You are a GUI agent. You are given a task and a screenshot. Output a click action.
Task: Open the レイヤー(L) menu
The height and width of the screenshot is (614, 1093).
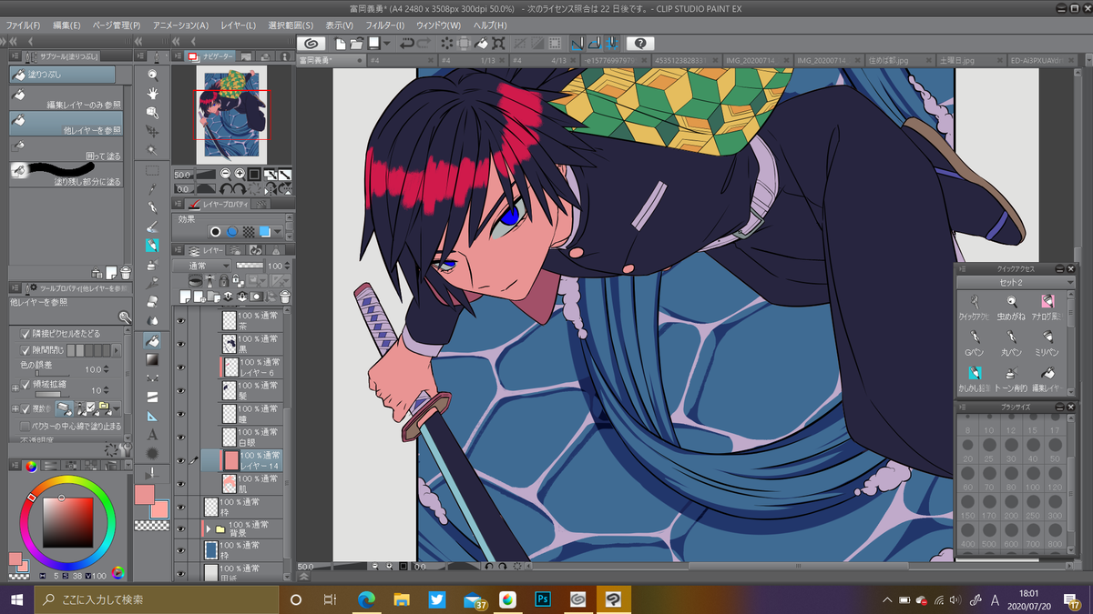click(237, 25)
